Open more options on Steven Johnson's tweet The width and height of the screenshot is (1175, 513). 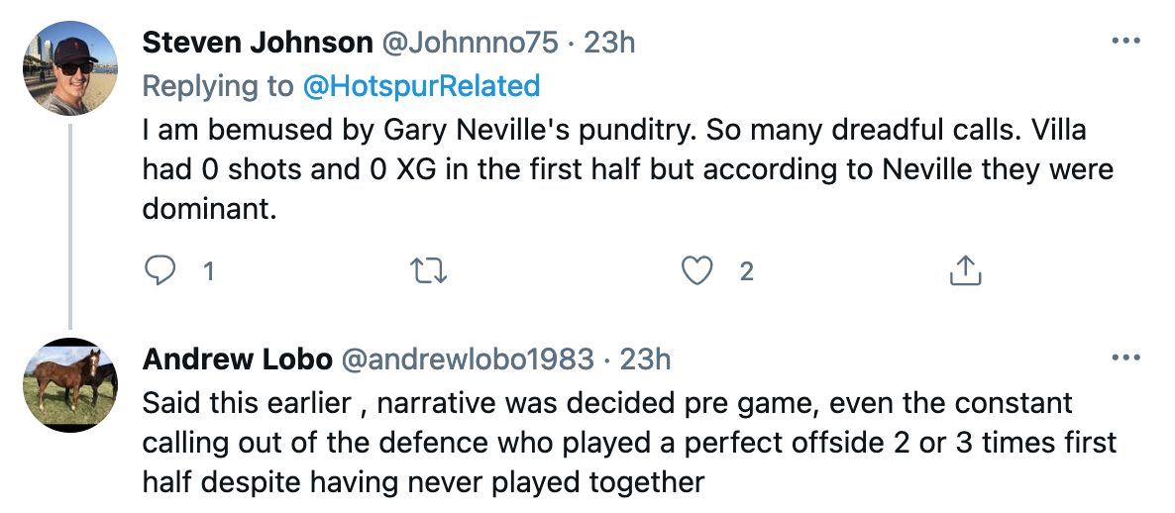click(x=1125, y=43)
